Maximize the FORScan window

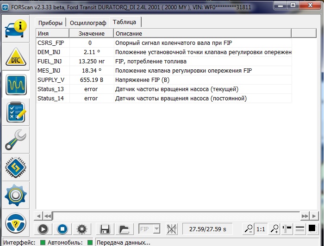[x=293, y=6]
